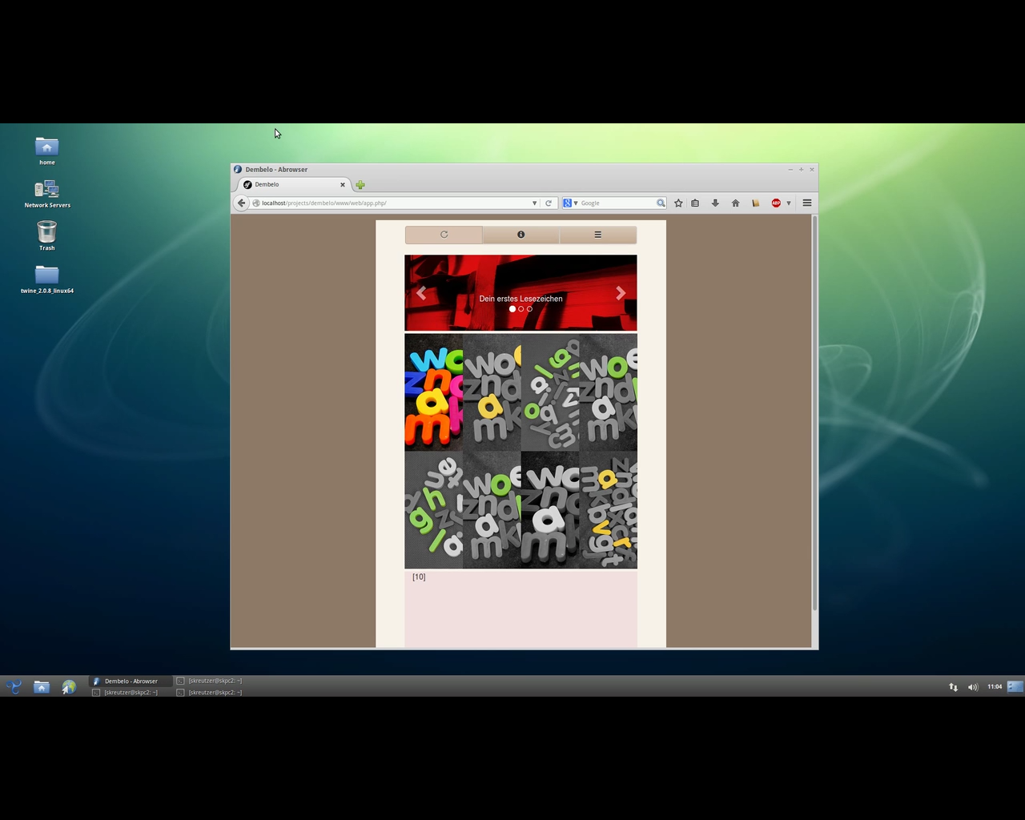
Task: Click the colorful letters thumbnail
Action: [434, 392]
